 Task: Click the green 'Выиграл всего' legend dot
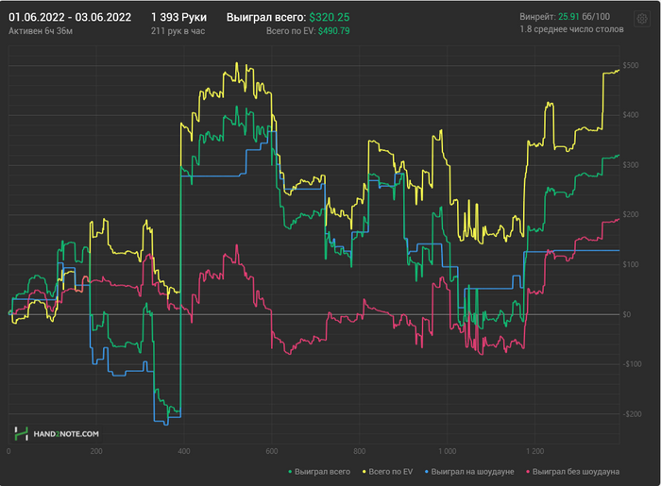point(290,472)
